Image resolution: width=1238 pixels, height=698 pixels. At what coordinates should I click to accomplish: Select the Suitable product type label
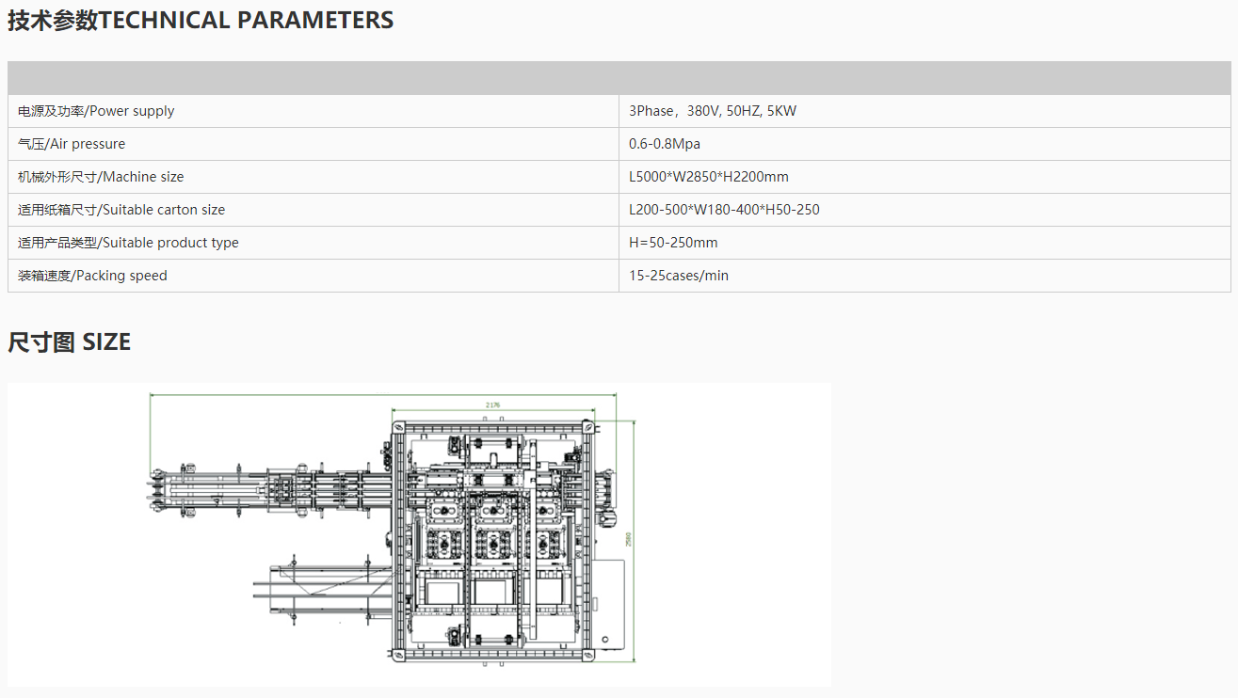(x=128, y=243)
